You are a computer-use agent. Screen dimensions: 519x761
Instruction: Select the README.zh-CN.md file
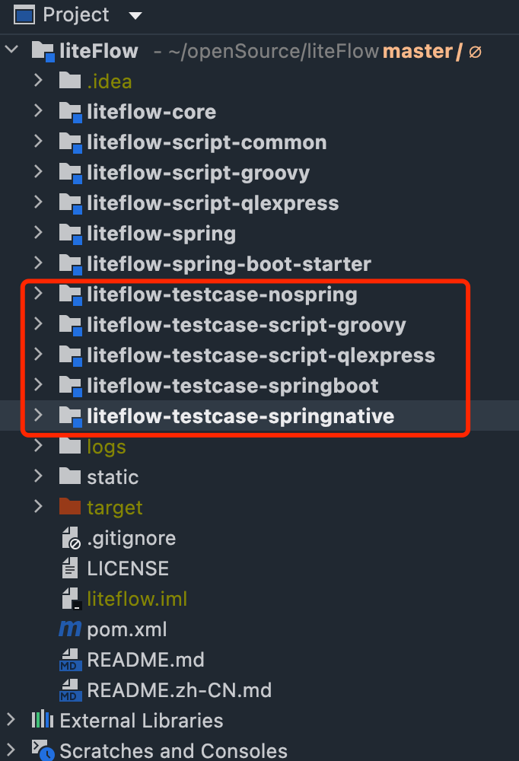pos(179,690)
